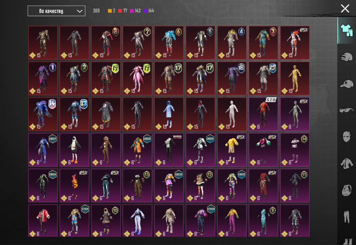Select the outfit with badge 12

click(200, 186)
